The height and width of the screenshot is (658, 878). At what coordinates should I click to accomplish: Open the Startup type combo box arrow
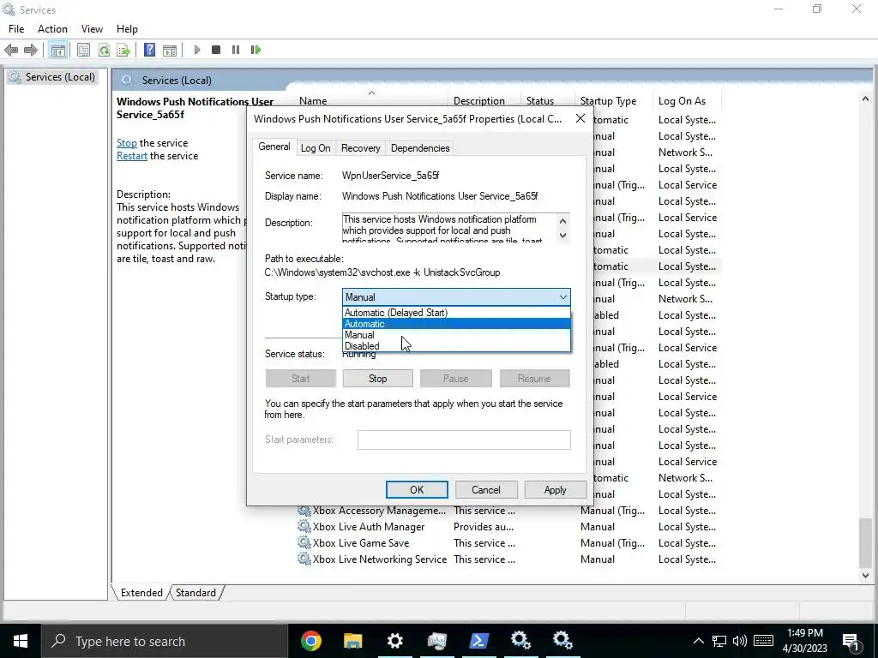tap(562, 297)
